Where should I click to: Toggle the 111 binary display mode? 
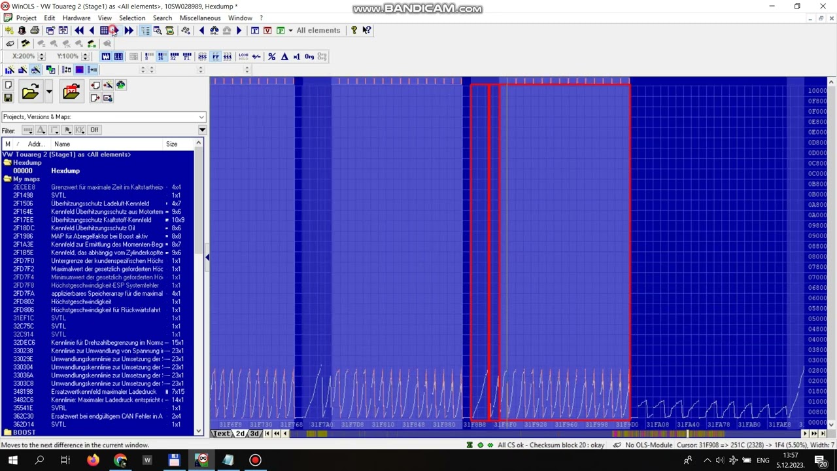[x=228, y=57]
